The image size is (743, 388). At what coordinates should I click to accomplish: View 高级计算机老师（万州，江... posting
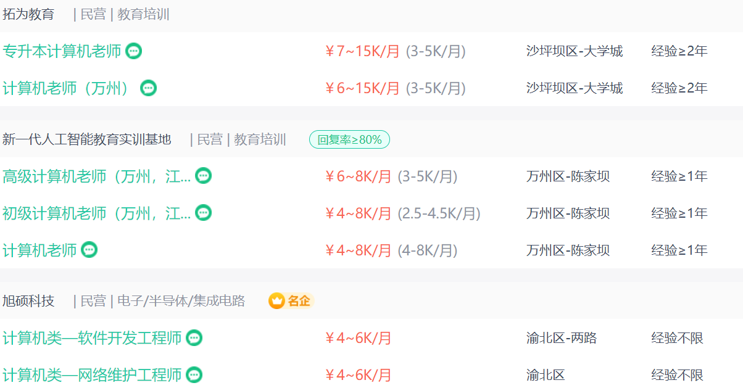(x=97, y=176)
